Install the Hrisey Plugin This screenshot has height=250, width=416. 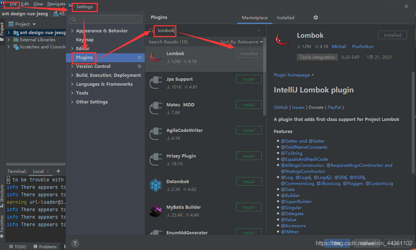[x=249, y=156]
